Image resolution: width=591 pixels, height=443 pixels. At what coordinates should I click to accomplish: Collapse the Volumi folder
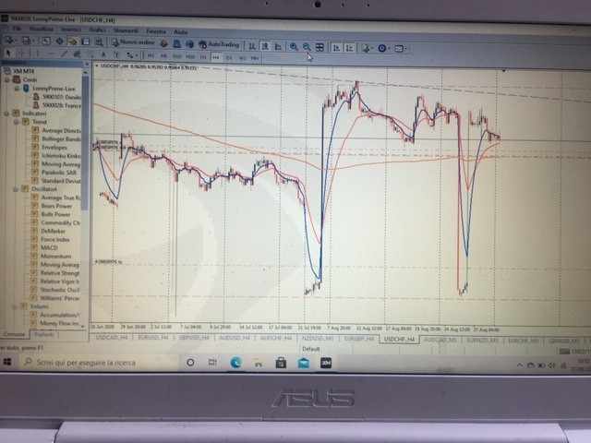pos(15,306)
